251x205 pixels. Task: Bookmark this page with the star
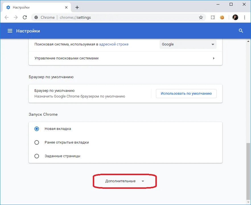(201, 17)
